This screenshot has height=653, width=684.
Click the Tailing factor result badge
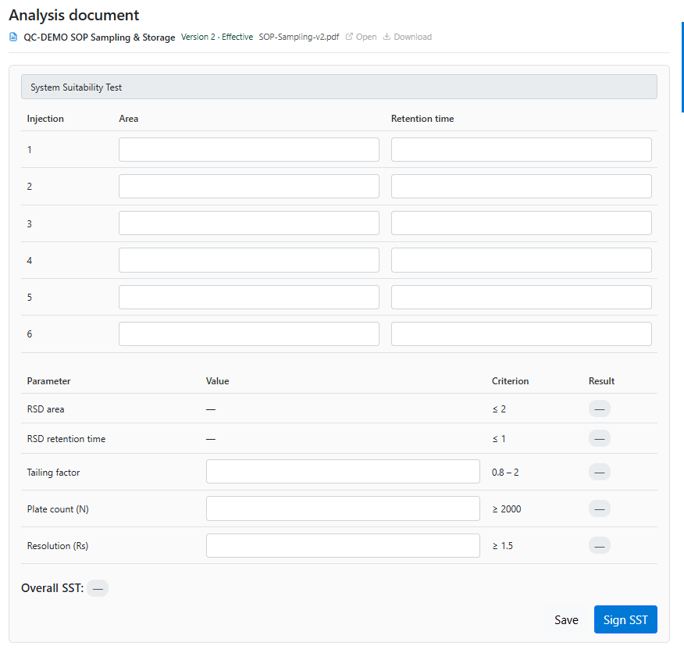[x=600, y=473]
